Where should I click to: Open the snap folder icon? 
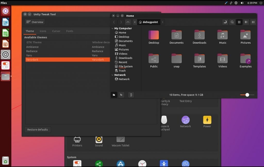176,59
